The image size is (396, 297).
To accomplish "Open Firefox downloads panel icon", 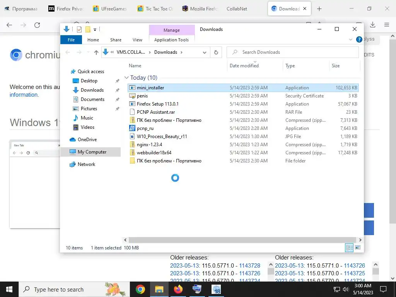I will pos(372,25).
